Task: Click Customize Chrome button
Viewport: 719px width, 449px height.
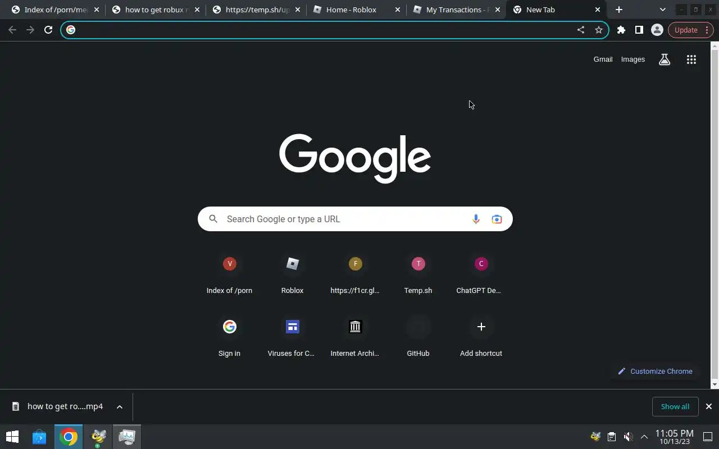Action: click(655, 371)
